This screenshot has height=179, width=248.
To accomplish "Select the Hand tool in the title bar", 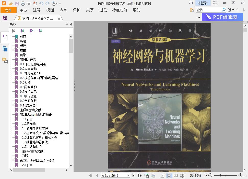I will pyautogui.click(x=54, y=3).
